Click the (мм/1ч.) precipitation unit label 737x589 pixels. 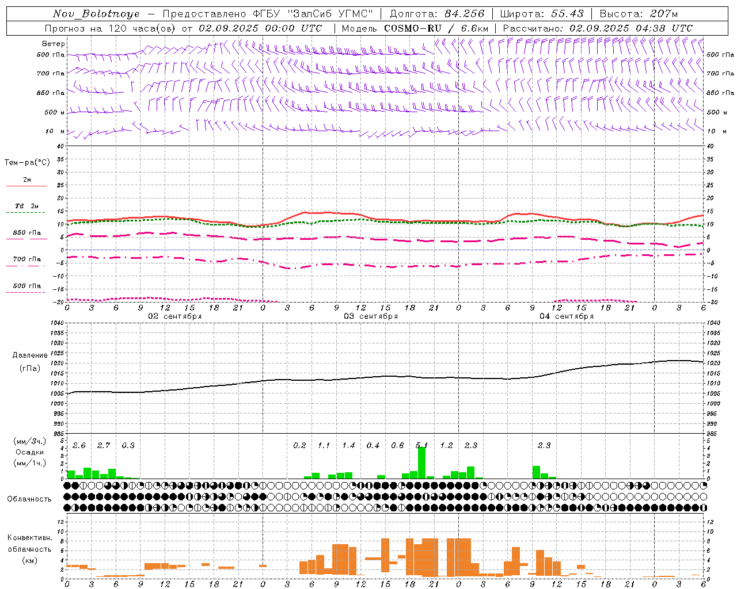[30, 463]
